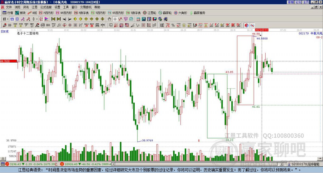Viewport: 323px width, 173px height.
Task: Open the 江恩 menu
Action: (x=34, y=7)
